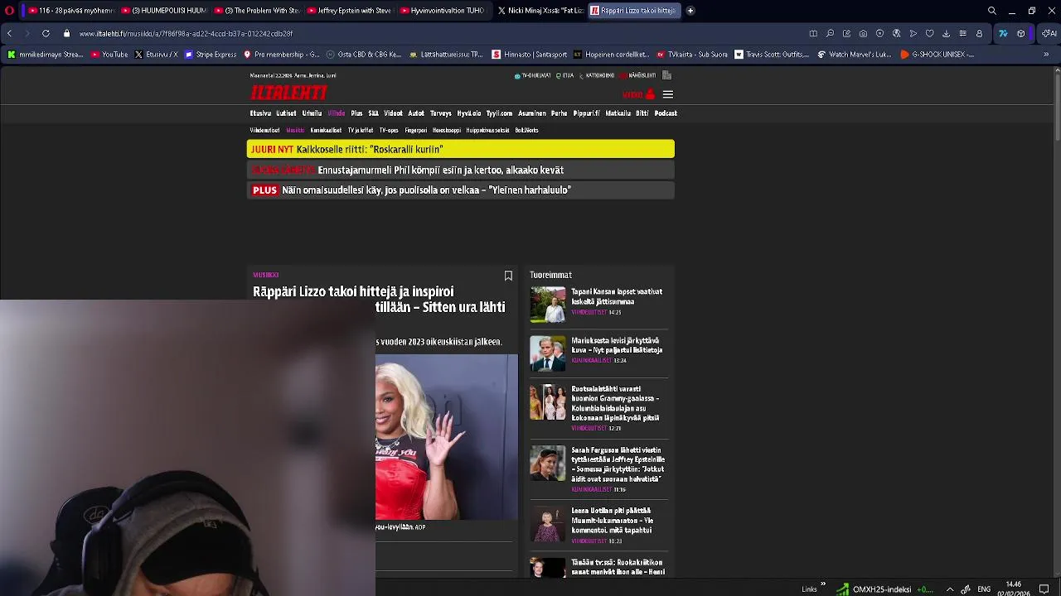Screen dimensions: 1061x596
Task: Open 'Watch Marvel's Luk...' bookmark
Action: tap(855, 55)
